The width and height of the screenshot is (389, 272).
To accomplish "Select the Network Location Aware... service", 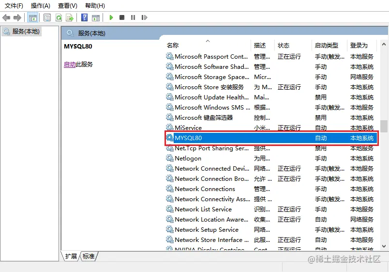I will (x=271, y=220).
